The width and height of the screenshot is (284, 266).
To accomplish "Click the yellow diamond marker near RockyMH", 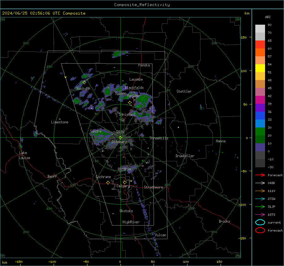I will click(84, 83).
